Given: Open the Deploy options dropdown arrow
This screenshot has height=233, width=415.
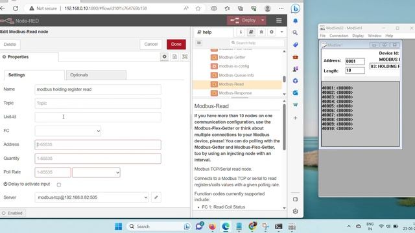Looking at the screenshot, I should [x=263, y=20].
